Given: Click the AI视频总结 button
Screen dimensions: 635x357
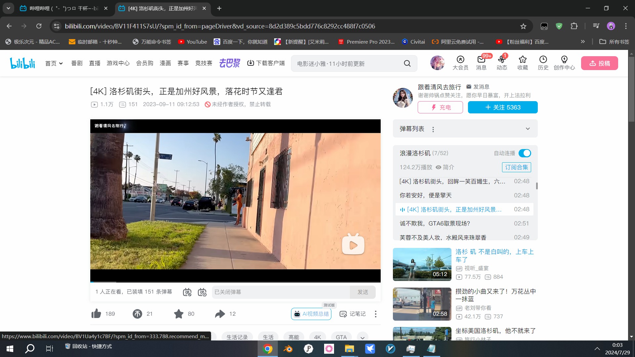Looking at the screenshot, I should coord(311,314).
